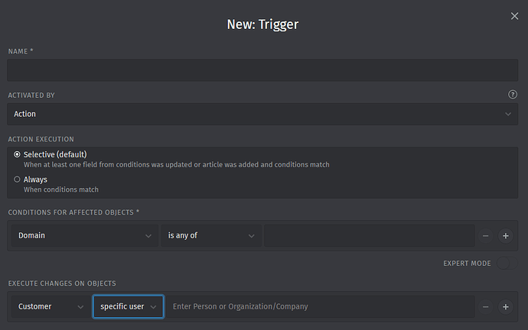Click the 'When conditions match' description text
The height and width of the screenshot is (330, 528).
[61, 189]
